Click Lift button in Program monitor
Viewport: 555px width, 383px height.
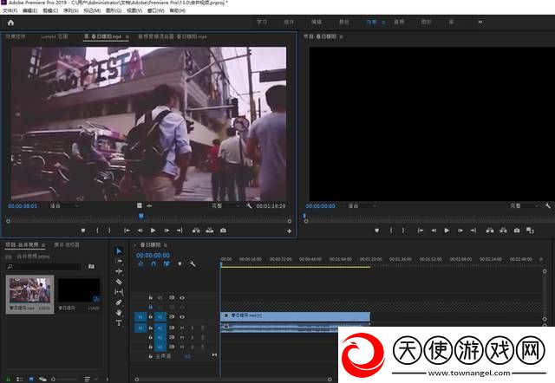[490, 230]
